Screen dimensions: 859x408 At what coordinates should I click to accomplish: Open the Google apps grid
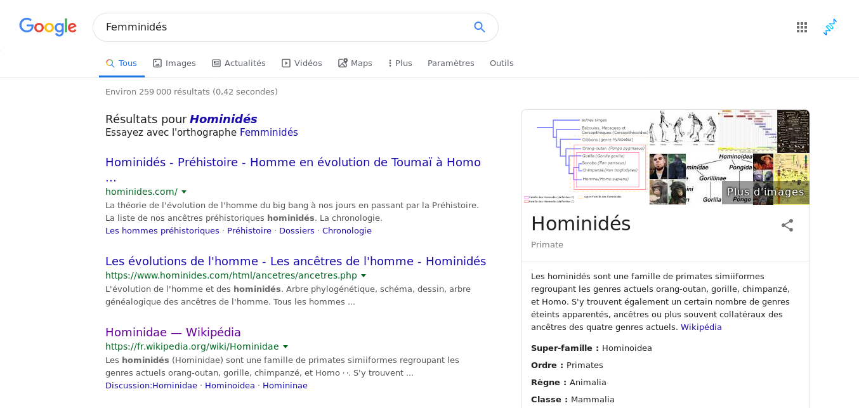[801, 27]
